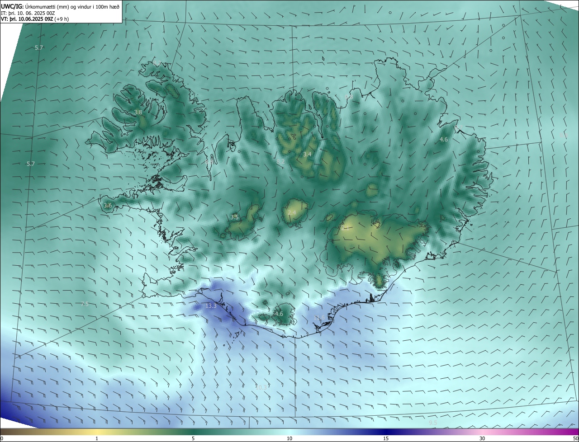The image size is (579, 442).
Task: Click the 50 tick on the color scale
Action: (576, 439)
